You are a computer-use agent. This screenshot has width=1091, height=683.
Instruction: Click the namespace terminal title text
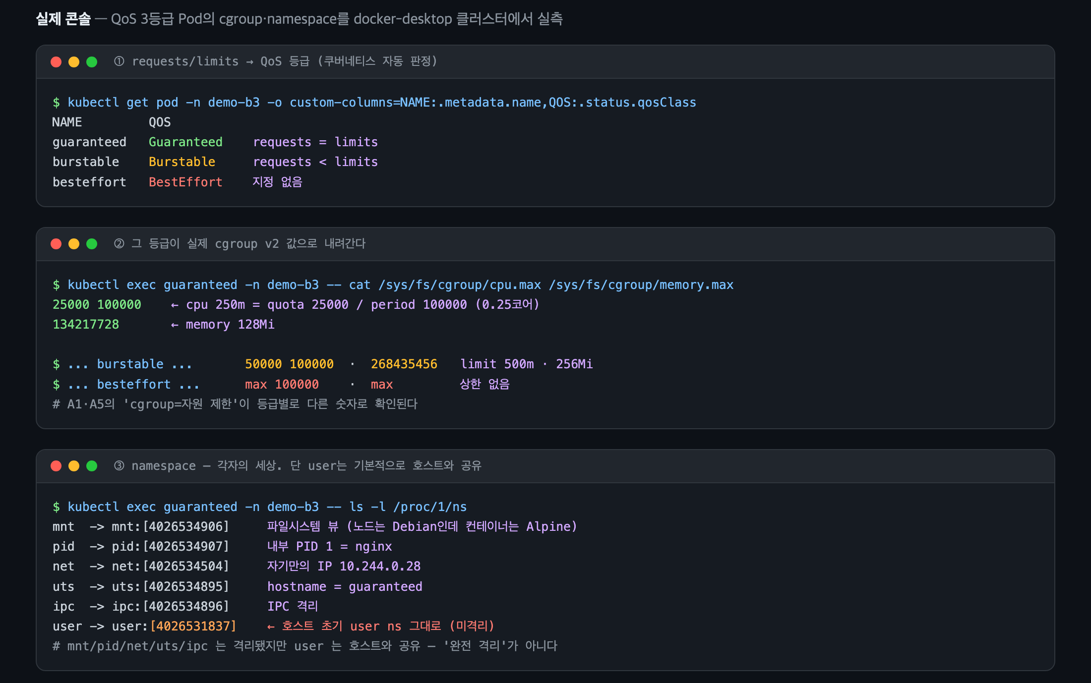298,466
